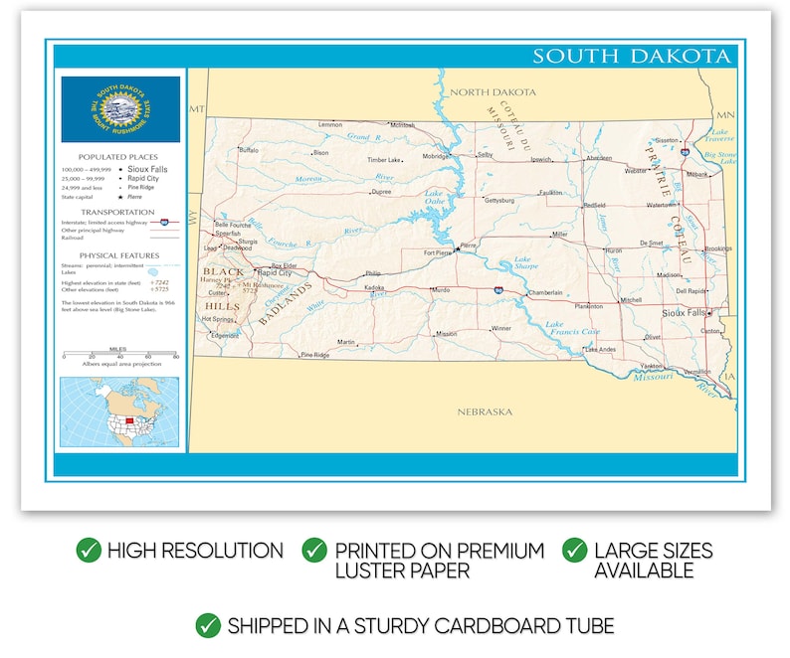Screen dimensions: 790x658
Task: Click the Timber Lake label
Action: tap(383, 160)
